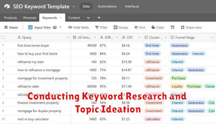Screen dimensions: 216x124
Task: Open the Views sidebar hamburger menu
Action: (5, 27)
